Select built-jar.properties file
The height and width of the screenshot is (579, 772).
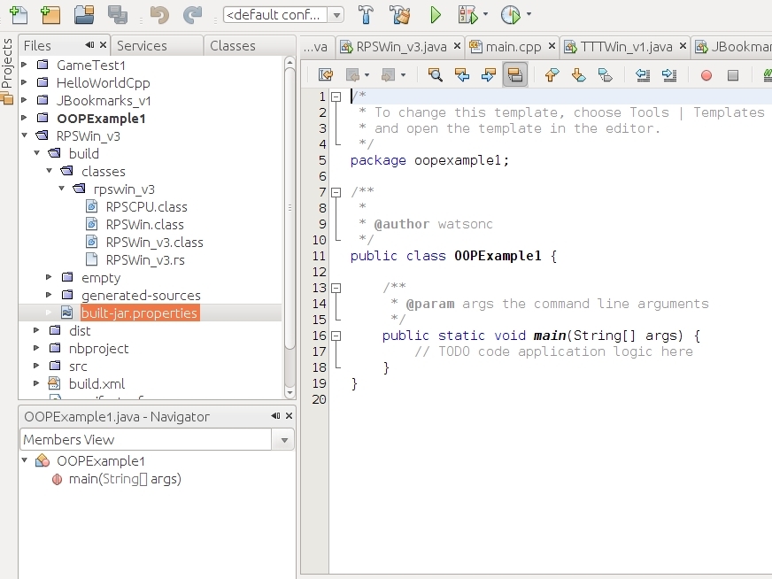pyautogui.click(x=140, y=313)
